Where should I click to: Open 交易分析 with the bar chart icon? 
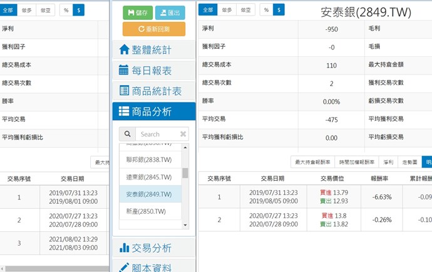tap(154, 248)
